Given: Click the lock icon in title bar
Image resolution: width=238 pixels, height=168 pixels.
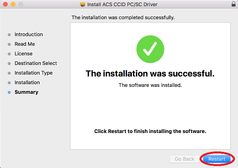Looking at the screenshot, I should [x=233, y=4].
